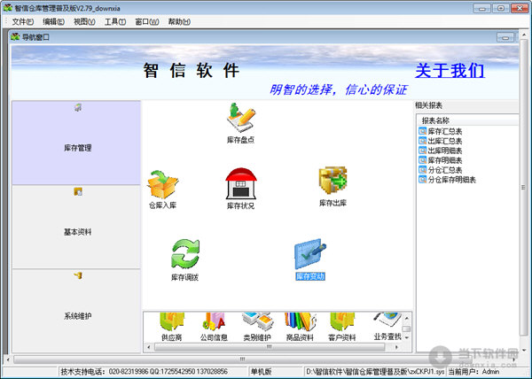The height and width of the screenshot is (379, 532).
Task: Open the 帮助(H) menu
Action: click(179, 21)
